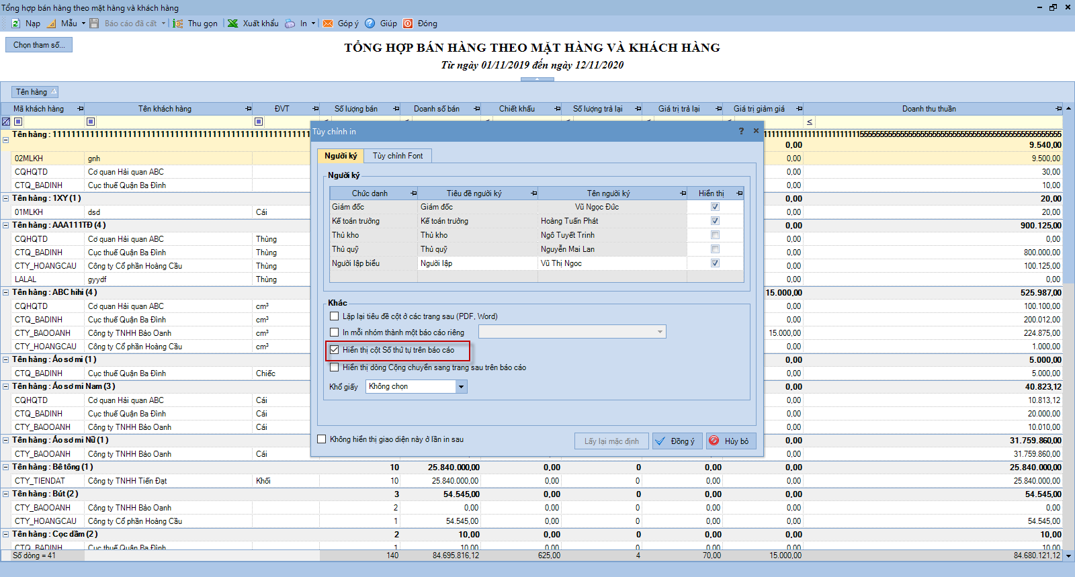Select the Người ký tab
The height and width of the screenshot is (577, 1075).
click(341, 156)
